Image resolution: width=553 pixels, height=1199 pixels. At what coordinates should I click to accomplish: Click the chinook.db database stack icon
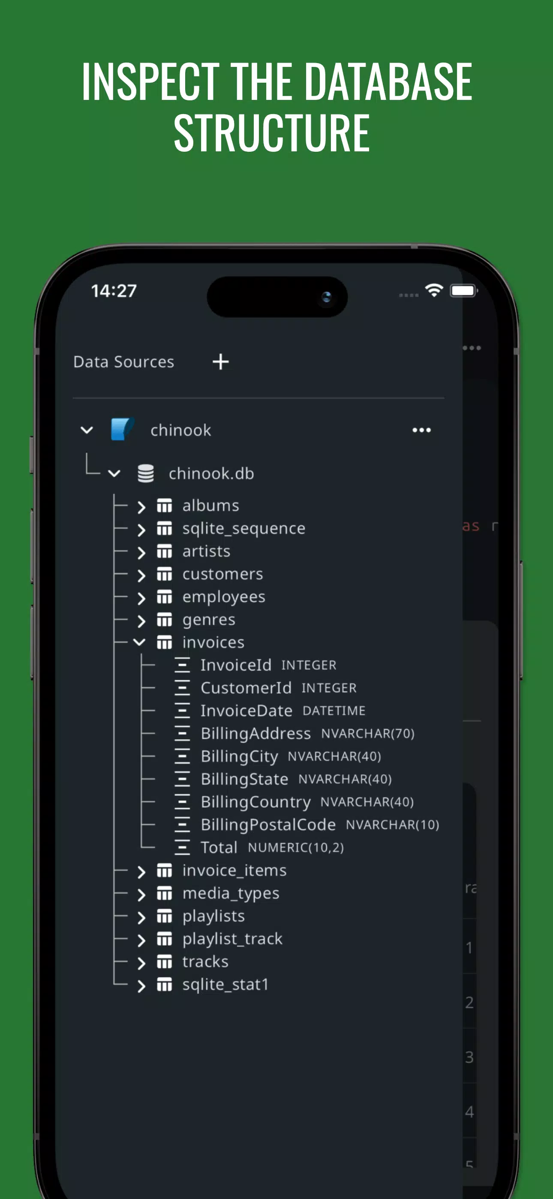(x=146, y=473)
